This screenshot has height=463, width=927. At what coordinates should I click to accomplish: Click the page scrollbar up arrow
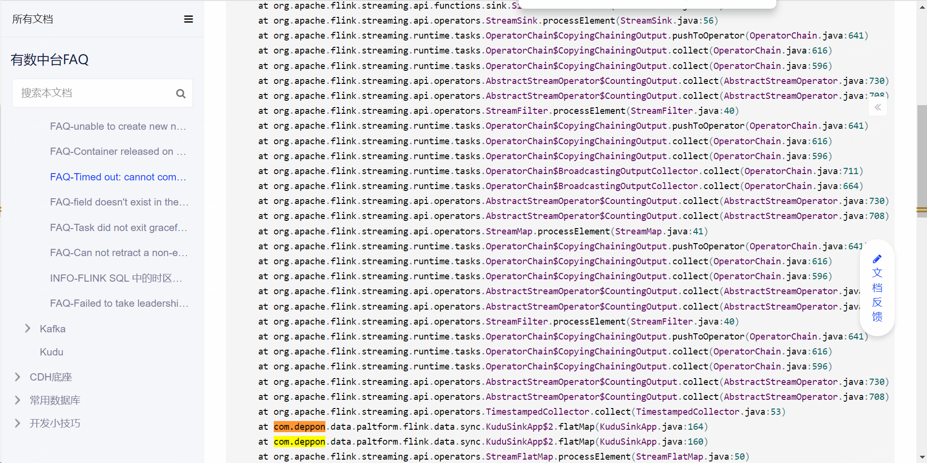922,7
